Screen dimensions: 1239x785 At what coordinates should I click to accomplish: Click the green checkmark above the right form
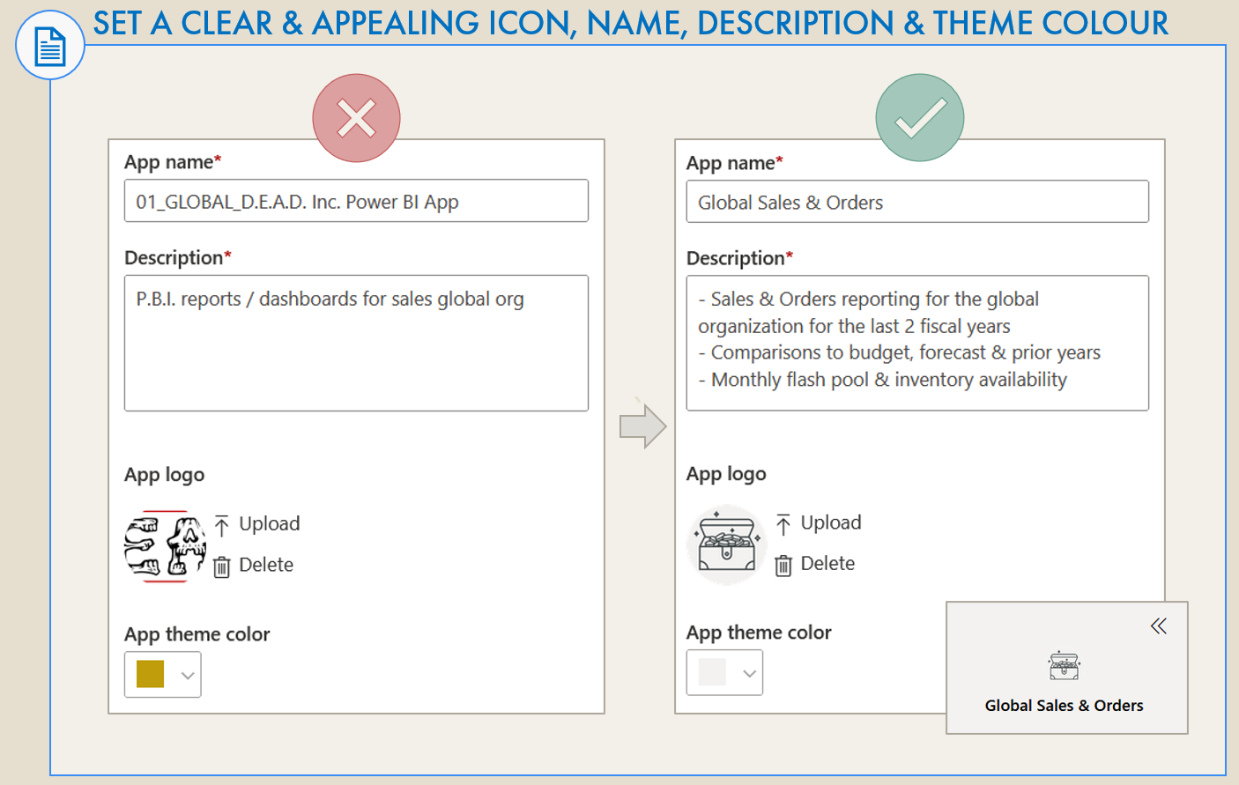click(x=919, y=116)
